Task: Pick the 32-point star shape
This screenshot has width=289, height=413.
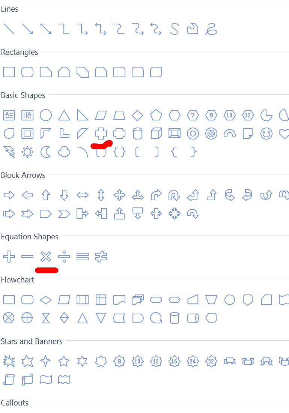Action: coord(211,361)
